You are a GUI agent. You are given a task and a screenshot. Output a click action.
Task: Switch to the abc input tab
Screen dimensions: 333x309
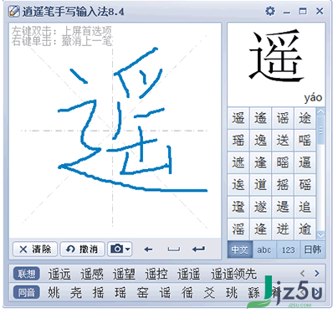point(264,250)
